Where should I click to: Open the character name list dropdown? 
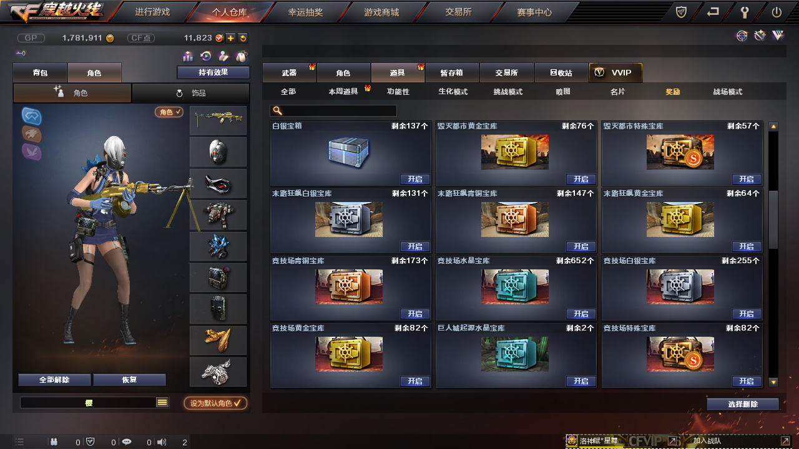click(162, 403)
